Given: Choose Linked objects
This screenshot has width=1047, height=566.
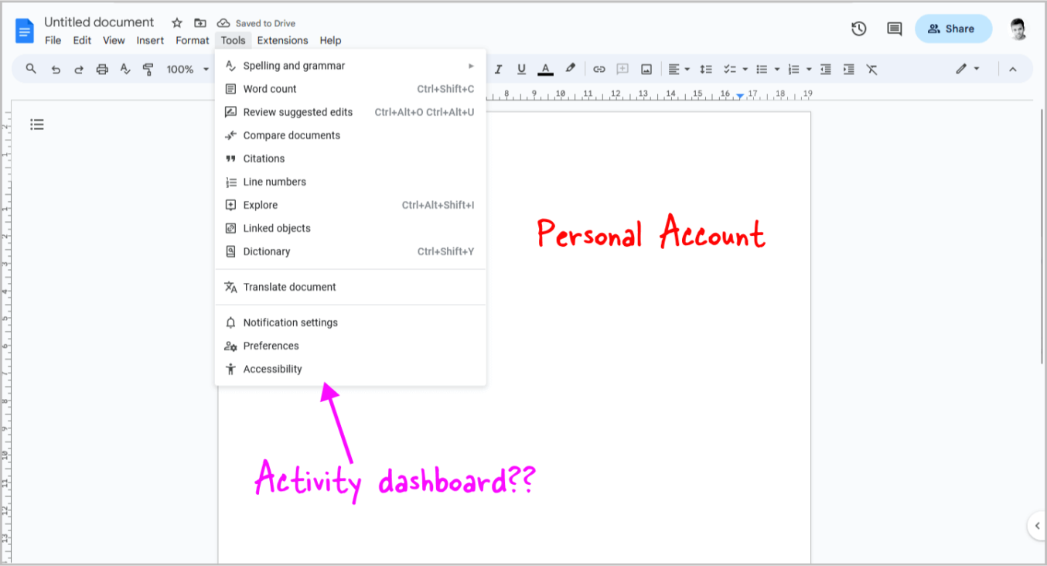Looking at the screenshot, I should pos(350,228).
